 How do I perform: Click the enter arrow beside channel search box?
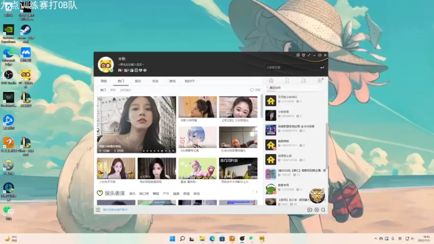tap(322, 67)
